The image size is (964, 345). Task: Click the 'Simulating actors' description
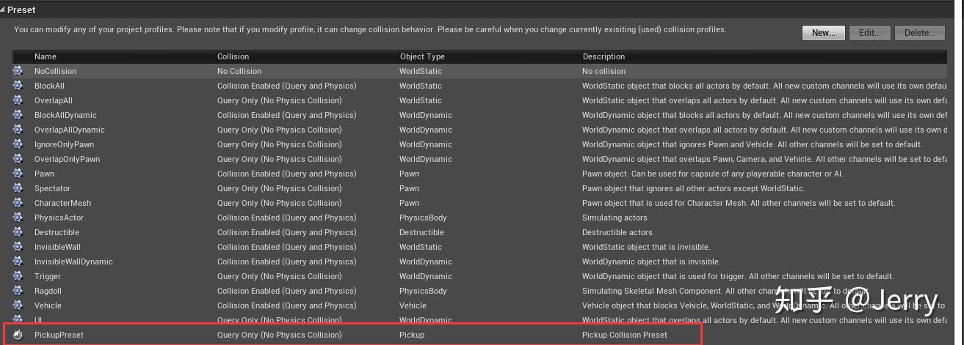(x=615, y=218)
